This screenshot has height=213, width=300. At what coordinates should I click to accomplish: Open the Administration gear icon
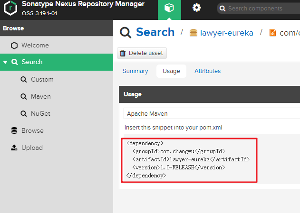[196, 8]
